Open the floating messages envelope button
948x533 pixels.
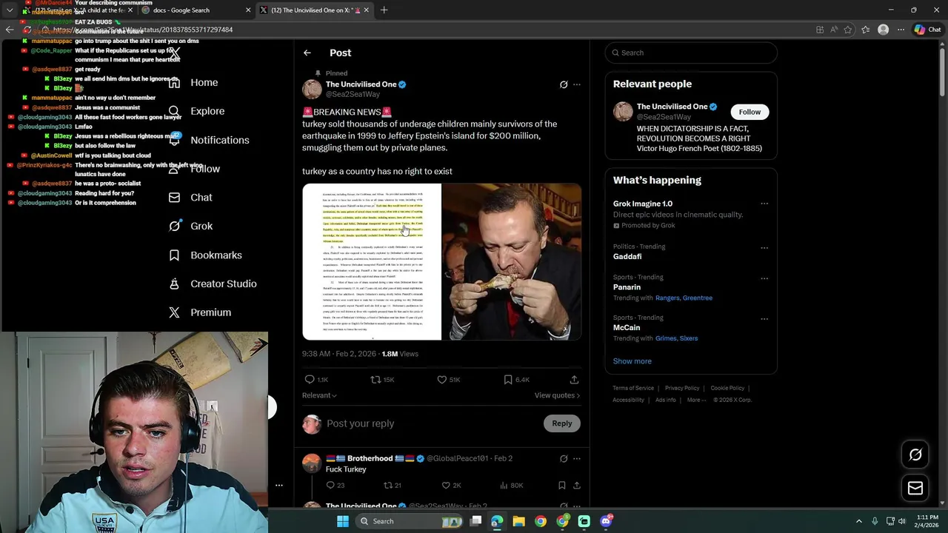(x=915, y=488)
